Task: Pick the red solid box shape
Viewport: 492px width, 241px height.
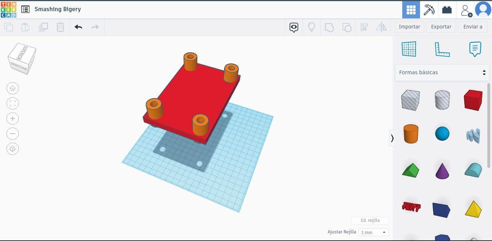Action: click(x=473, y=100)
